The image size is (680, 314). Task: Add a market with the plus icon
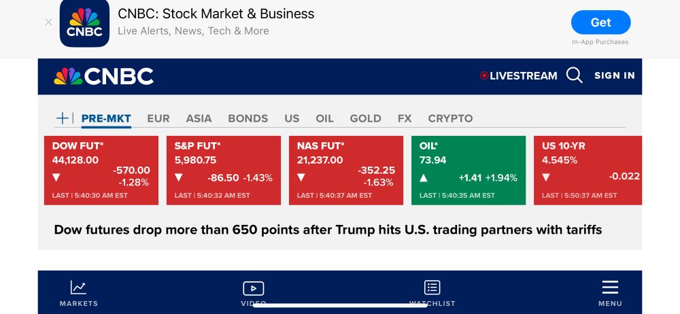63,118
